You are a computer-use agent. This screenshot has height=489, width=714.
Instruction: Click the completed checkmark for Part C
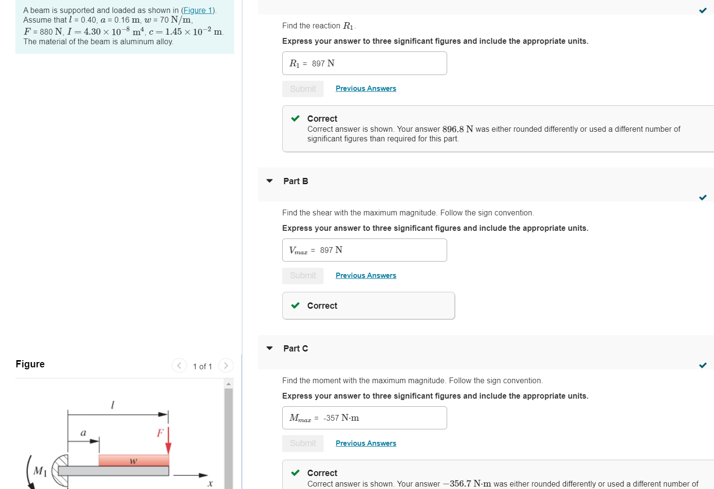(703, 365)
